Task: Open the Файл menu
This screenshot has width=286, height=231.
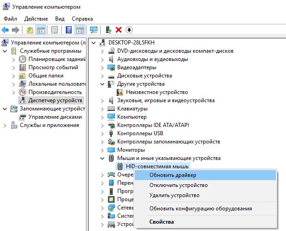Action: [10, 19]
